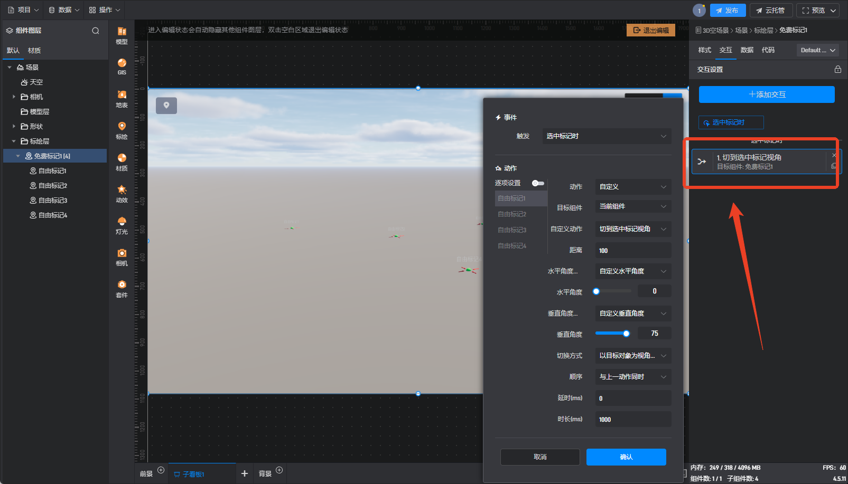Click the 添加交互 button
This screenshot has width=848, height=484.
pyautogui.click(x=767, y=94)
